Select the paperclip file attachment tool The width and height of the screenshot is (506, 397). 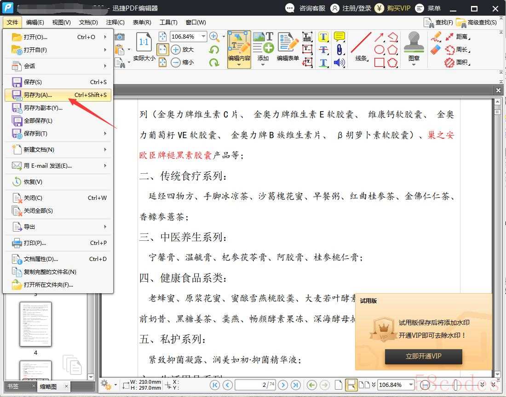339,50
